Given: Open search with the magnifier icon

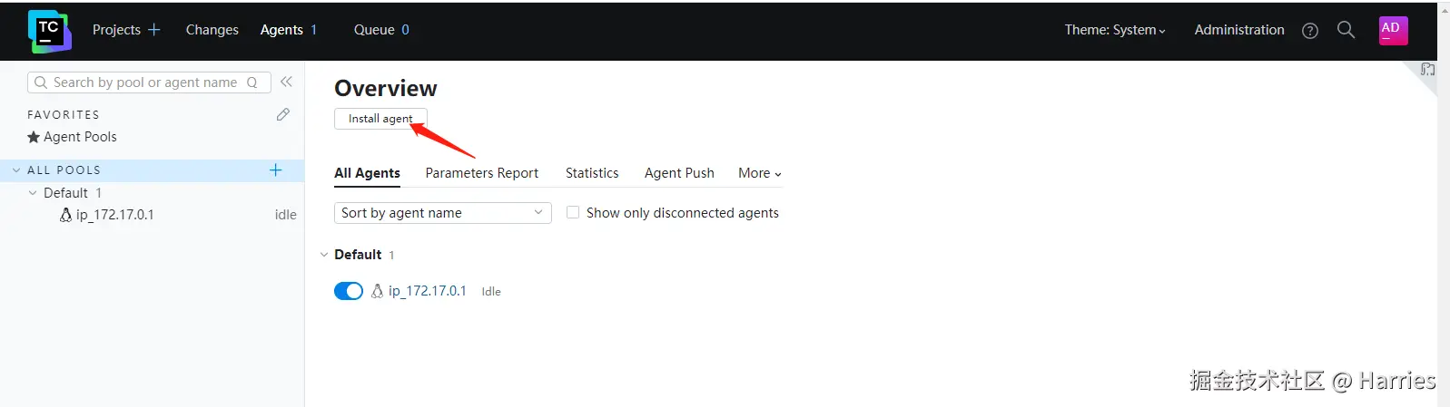Looking at the screenshot, I should 1346,30.
